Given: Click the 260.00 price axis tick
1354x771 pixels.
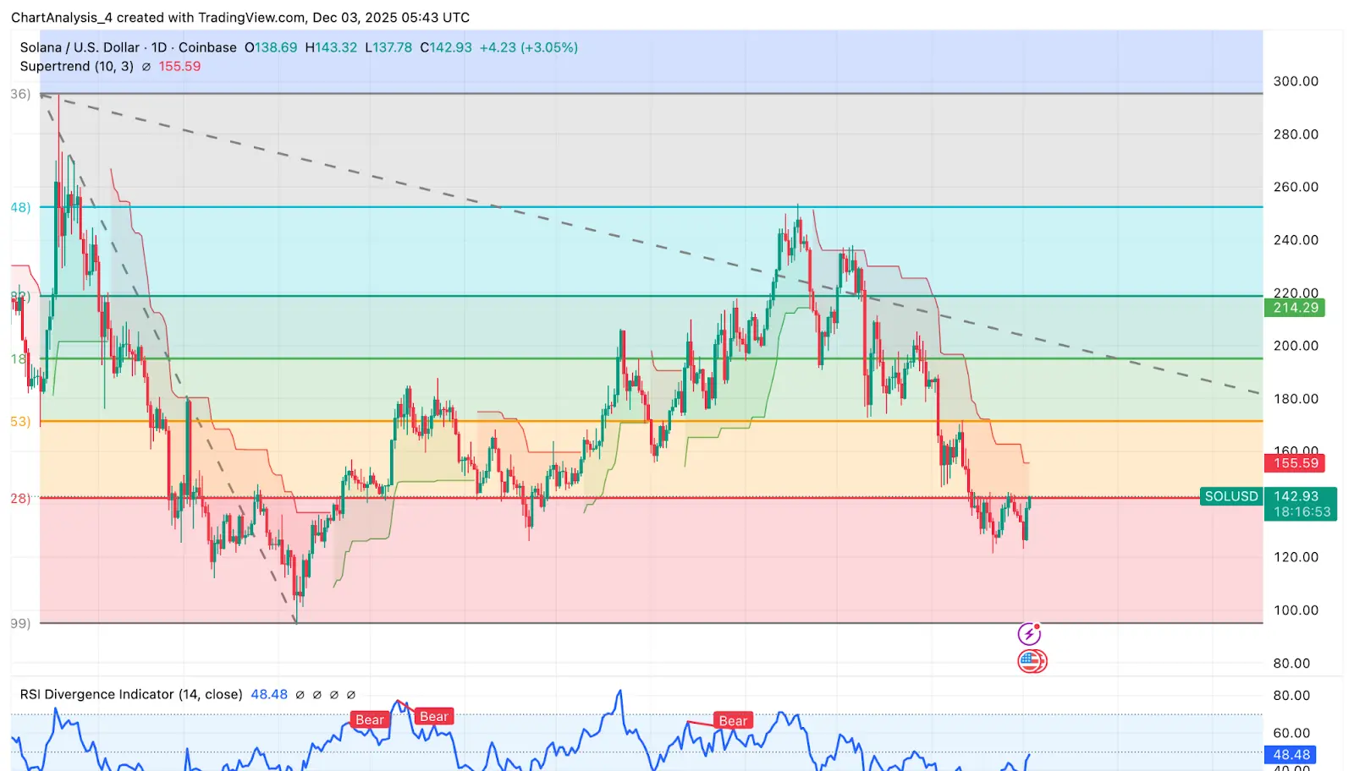Looking at the screenshot, I should click(1296, 187).
